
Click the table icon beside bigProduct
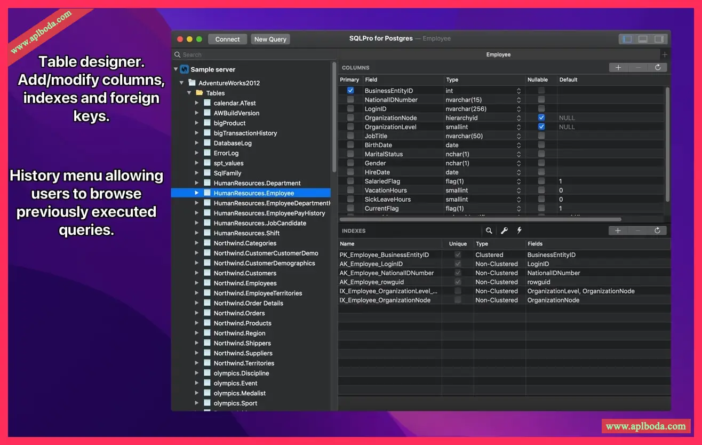pos(208,123)
